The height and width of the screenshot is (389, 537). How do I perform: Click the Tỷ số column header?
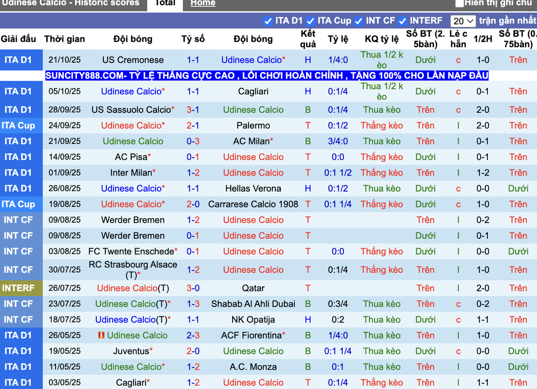[193, 39]
